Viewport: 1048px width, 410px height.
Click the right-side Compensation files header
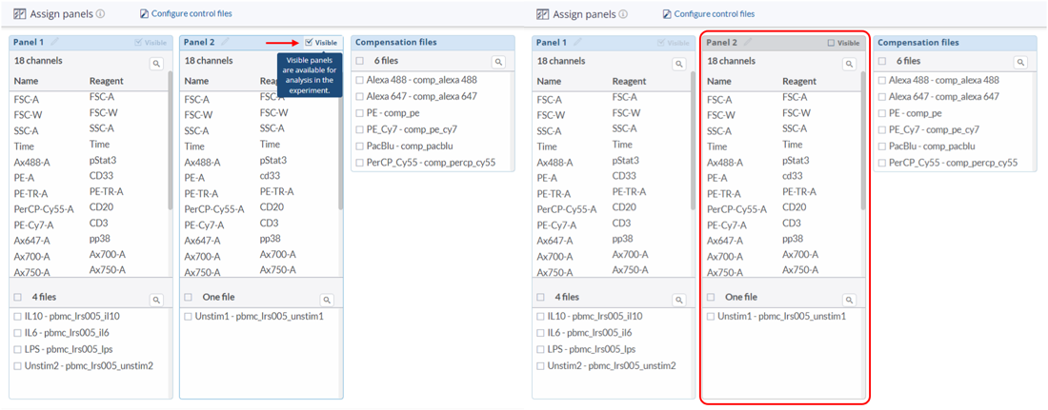[917, 43]
